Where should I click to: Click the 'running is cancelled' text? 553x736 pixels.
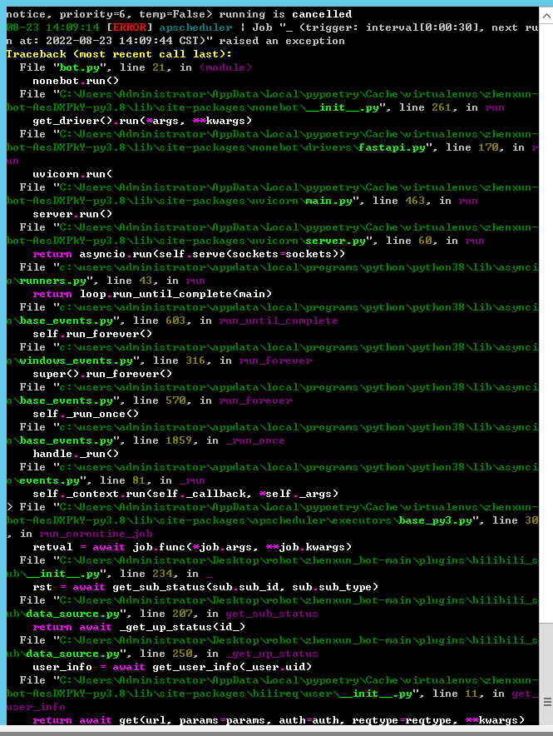click(x=285, y=14)
